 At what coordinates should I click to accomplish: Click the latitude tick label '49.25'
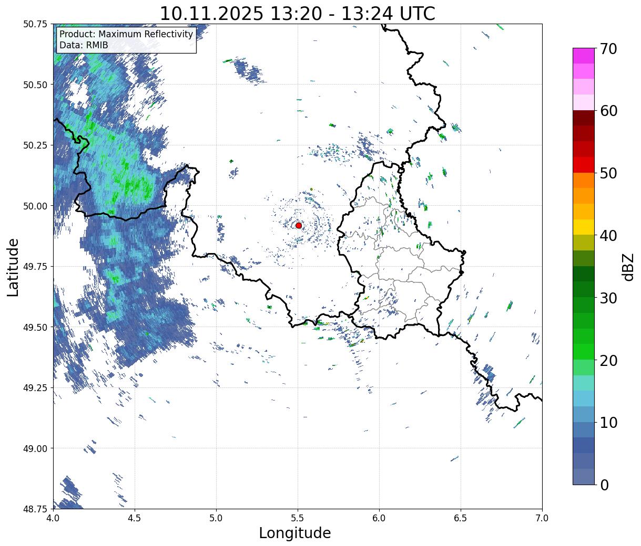click(x=35, y=388)
